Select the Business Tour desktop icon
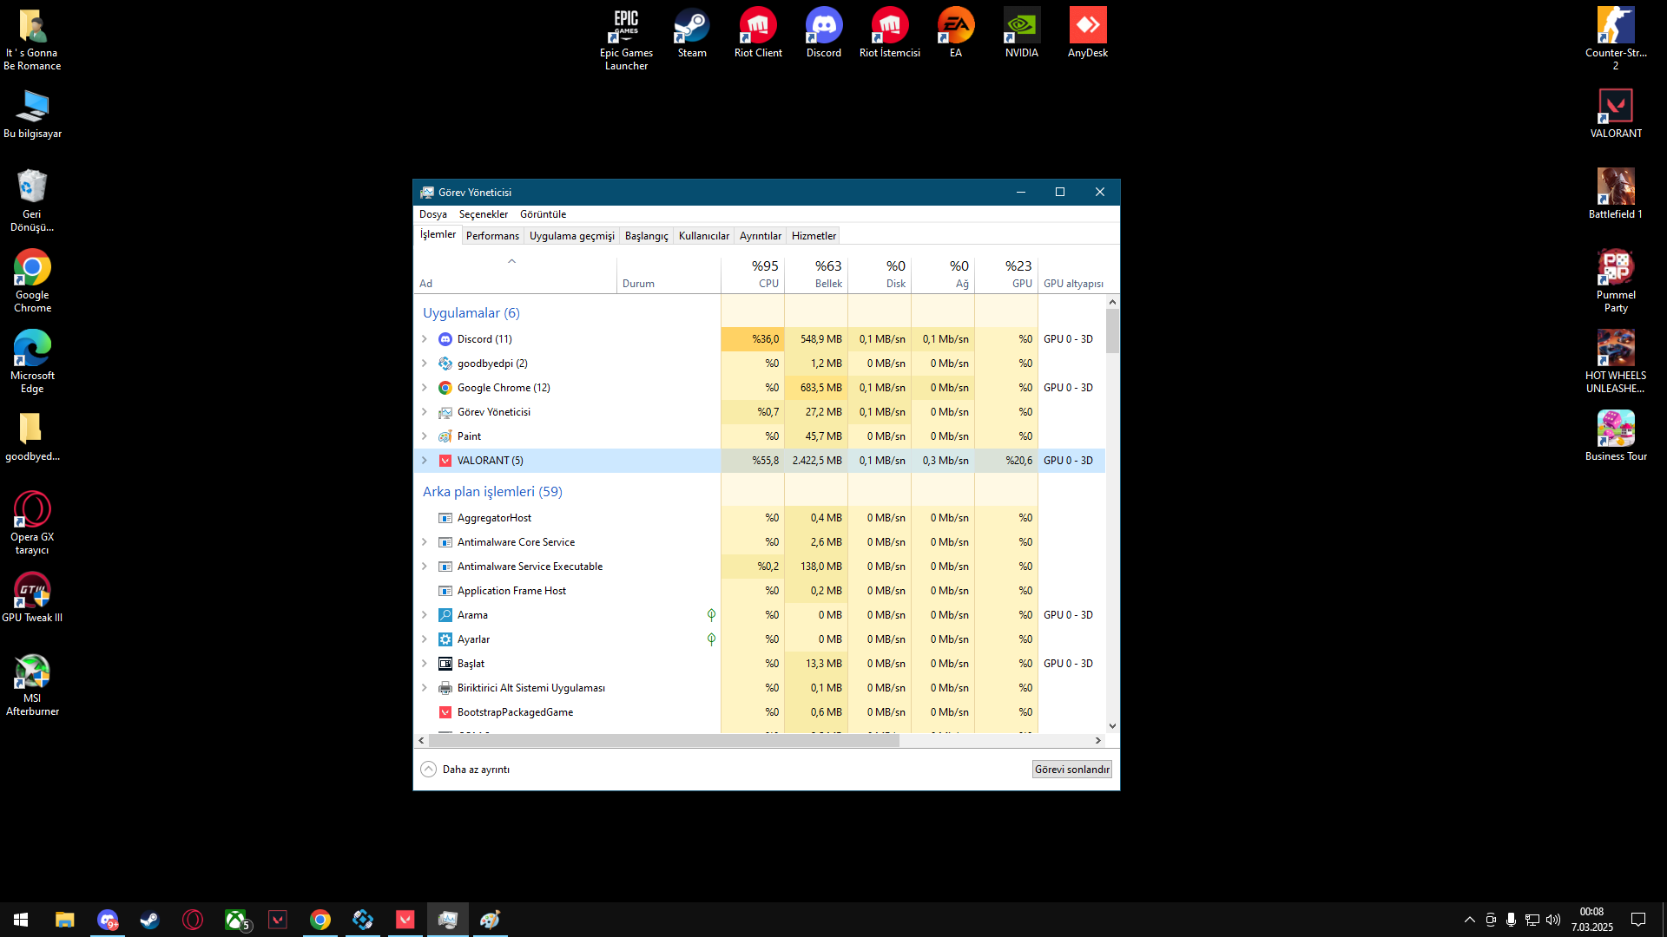This screenshot has width=1667, height=937. click(x=1616, y=436)
